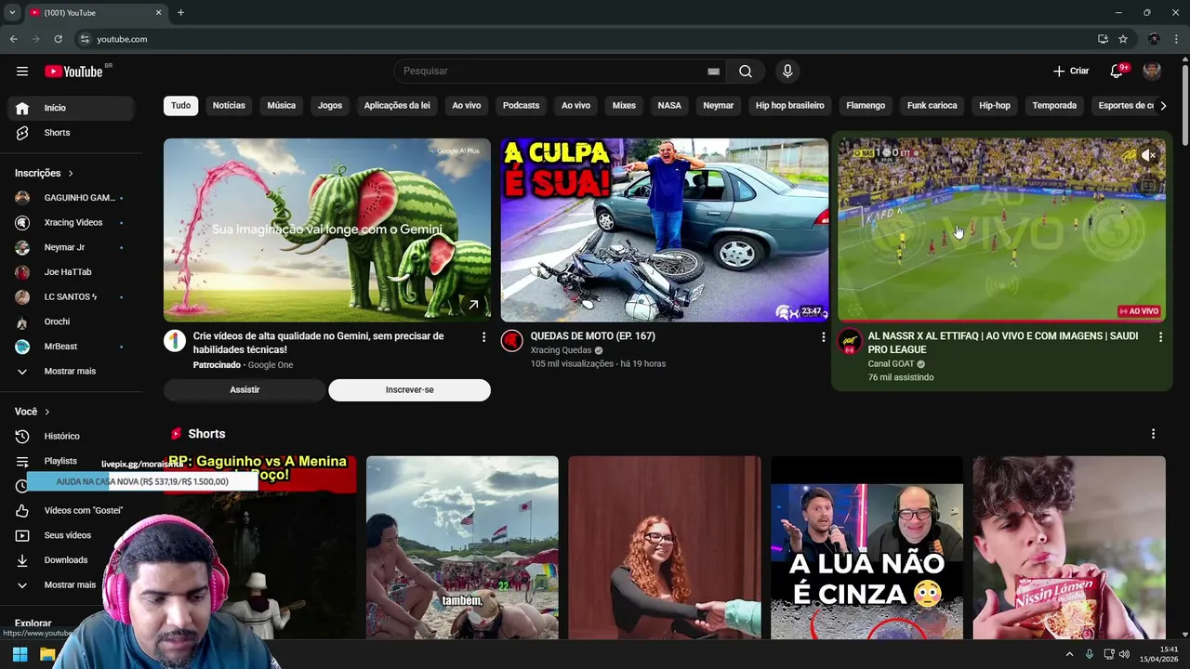Start voice search with microphone icon
This screenshot has width=1190, height=669.
(x=787, y=72)
